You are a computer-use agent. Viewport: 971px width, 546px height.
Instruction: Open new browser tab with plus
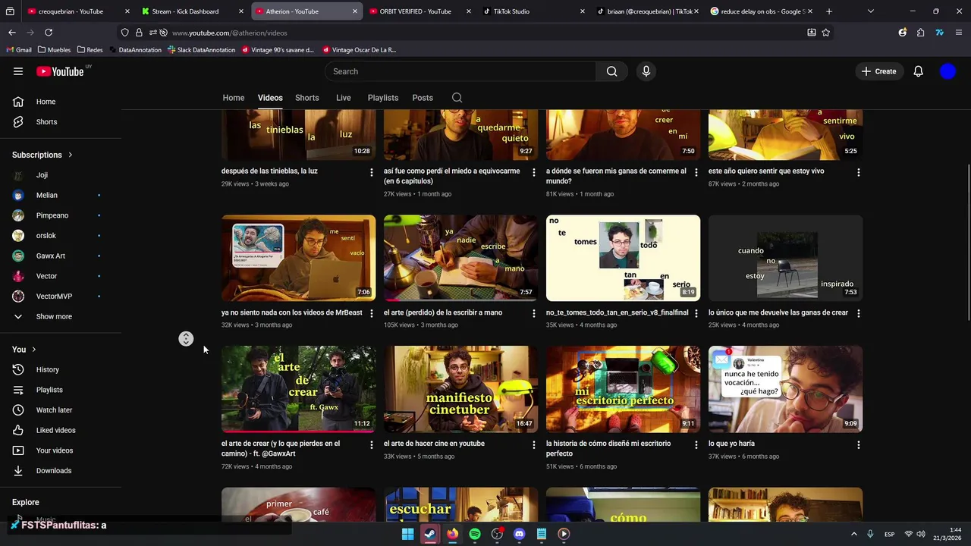tap(829, 11)
